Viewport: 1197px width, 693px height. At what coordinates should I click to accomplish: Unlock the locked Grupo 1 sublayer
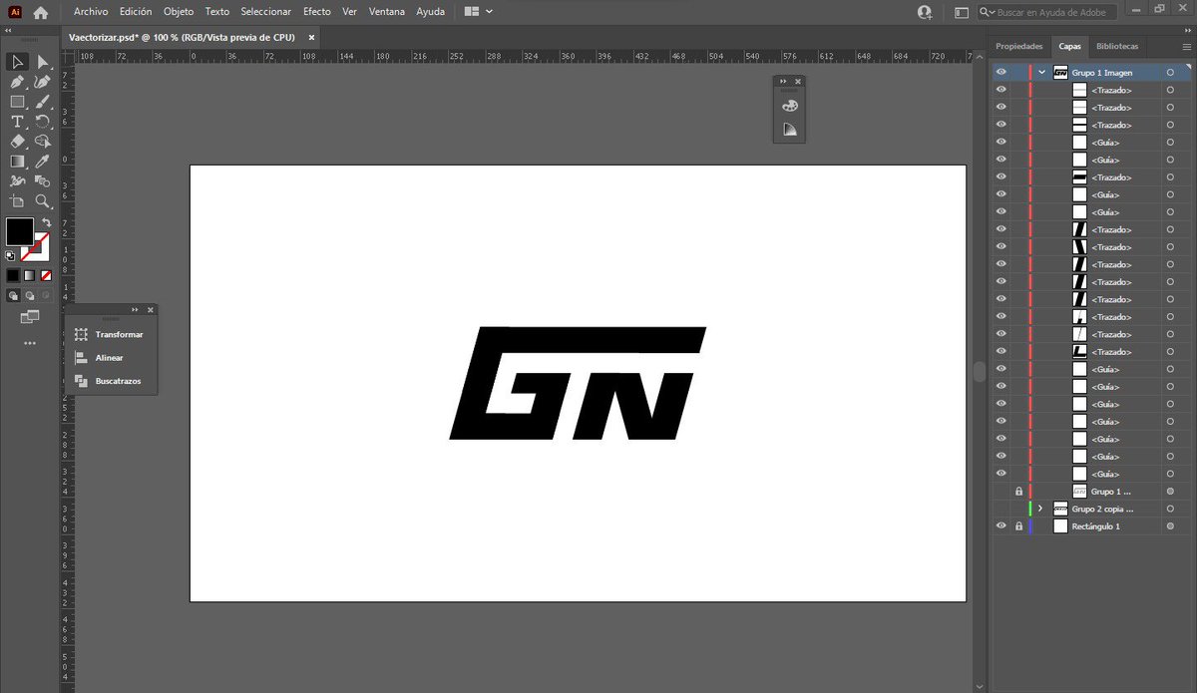[1018, 492]
